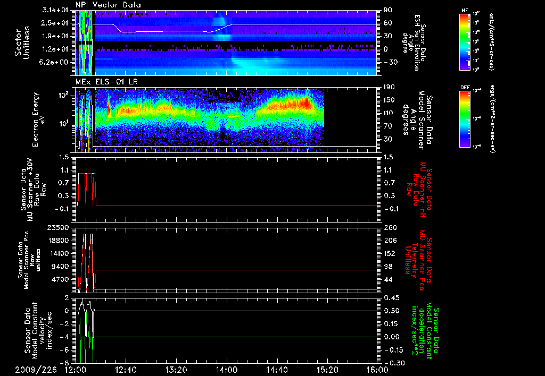545x376 pixels.
Task: Click the "2009/226" date label
Action: coord(36,370)
